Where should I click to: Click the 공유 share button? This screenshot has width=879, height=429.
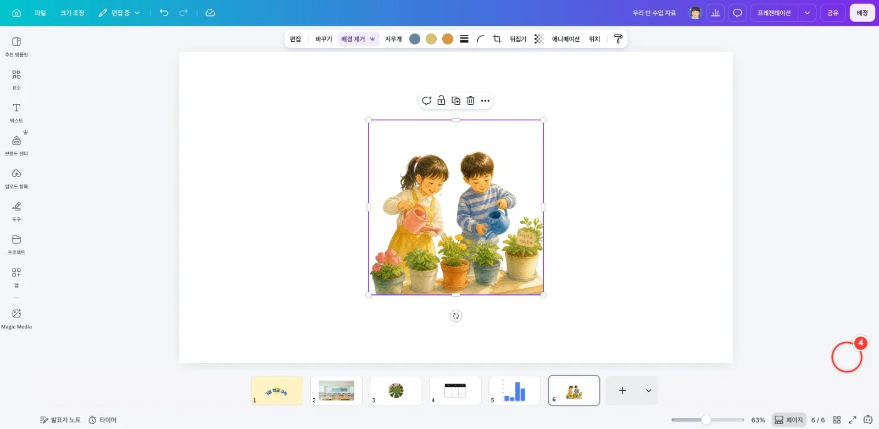[833, 13]
